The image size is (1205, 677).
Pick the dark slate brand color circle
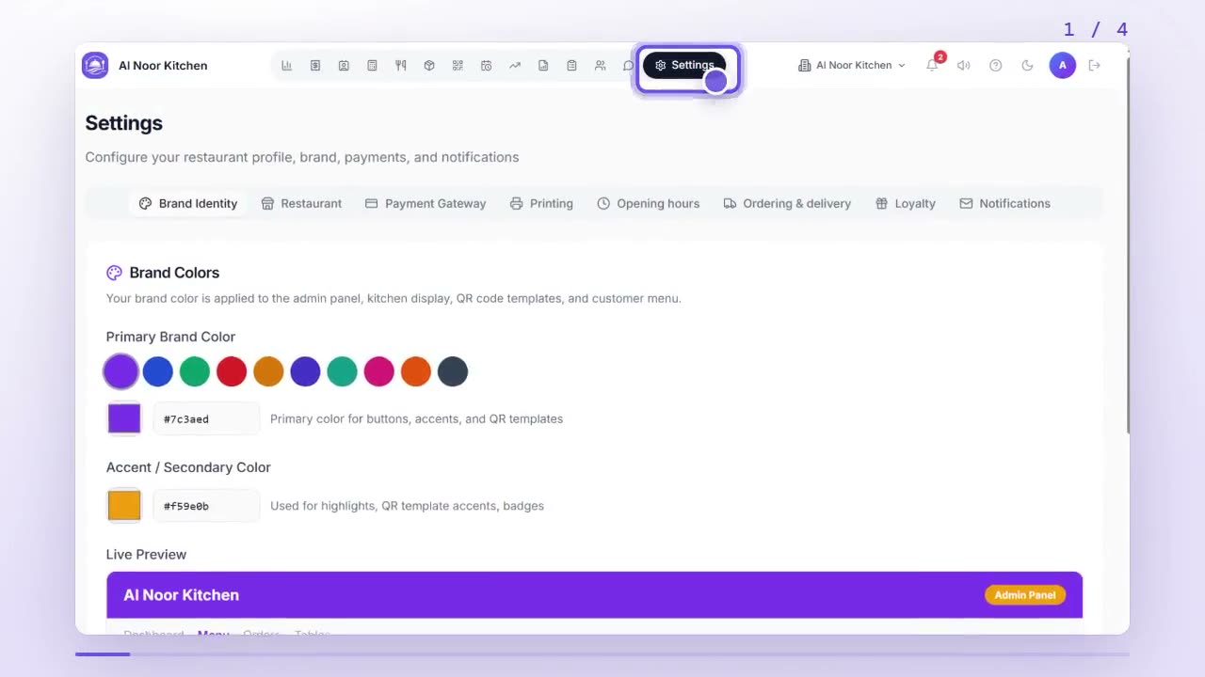tap(453, 371)
